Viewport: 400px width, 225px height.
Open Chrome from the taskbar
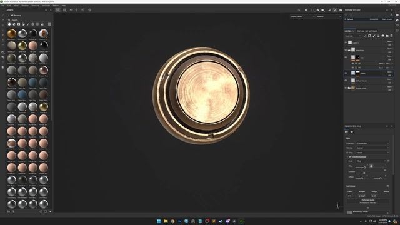tap(172, 221)
